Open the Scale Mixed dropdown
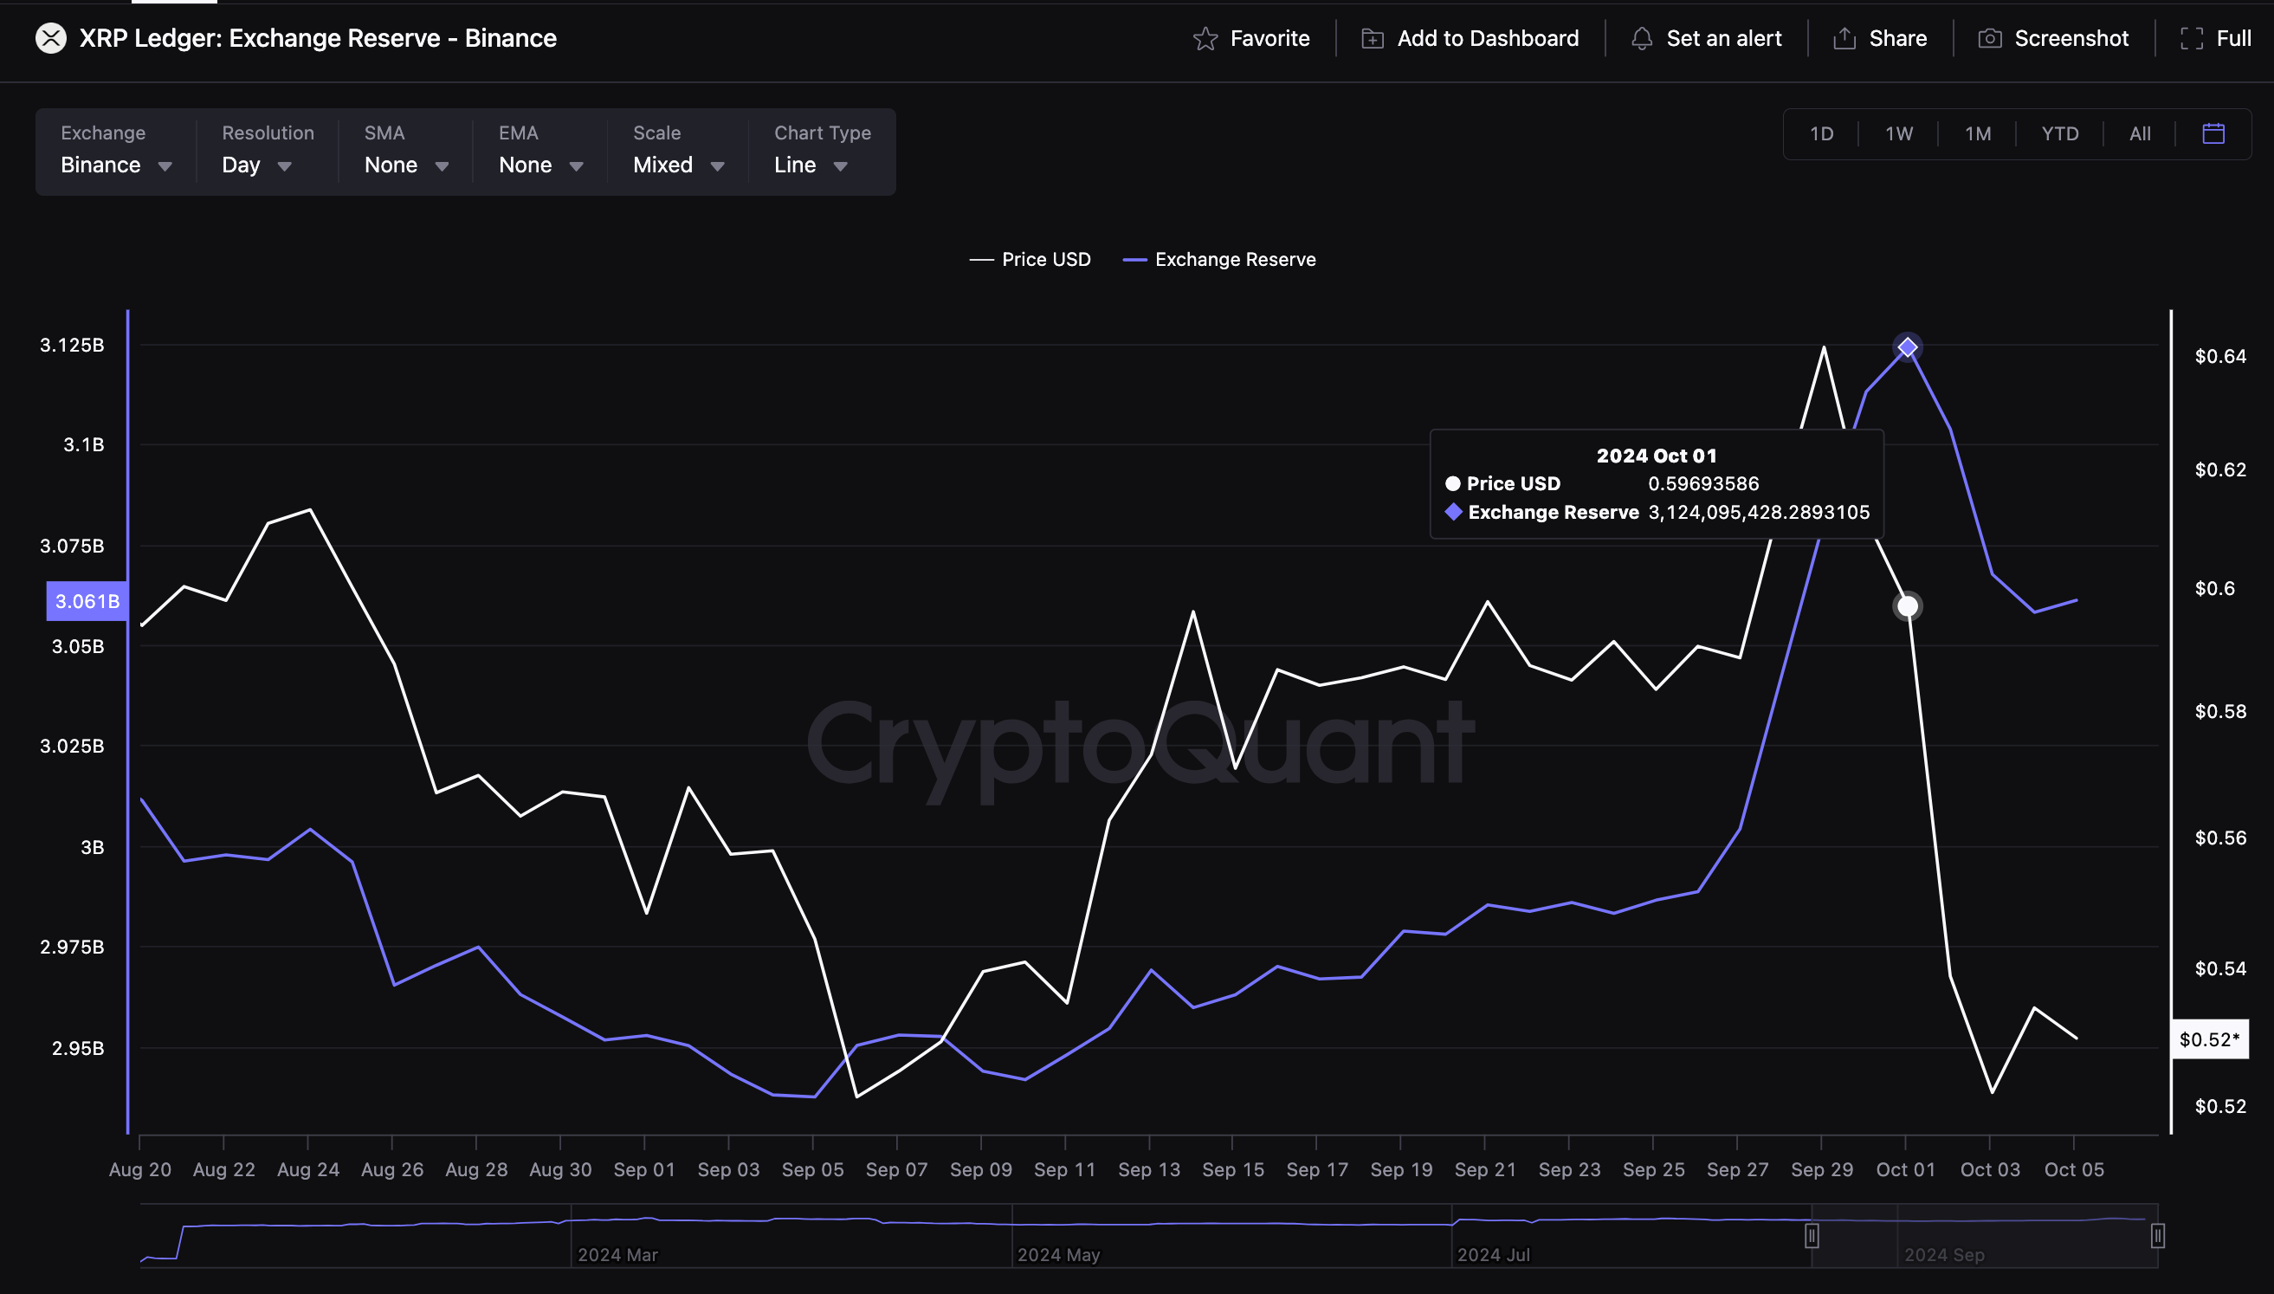 point(679,151)
